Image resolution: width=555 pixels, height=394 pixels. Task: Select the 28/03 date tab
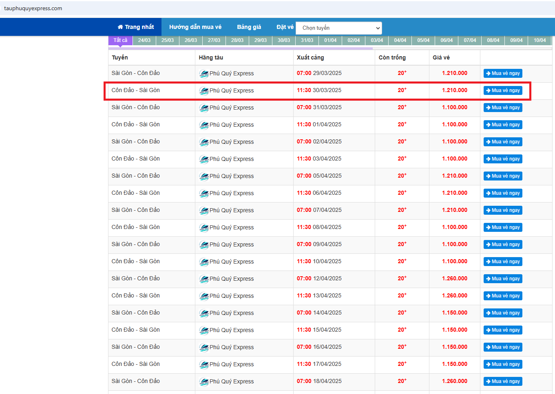(x=237, y=40)
